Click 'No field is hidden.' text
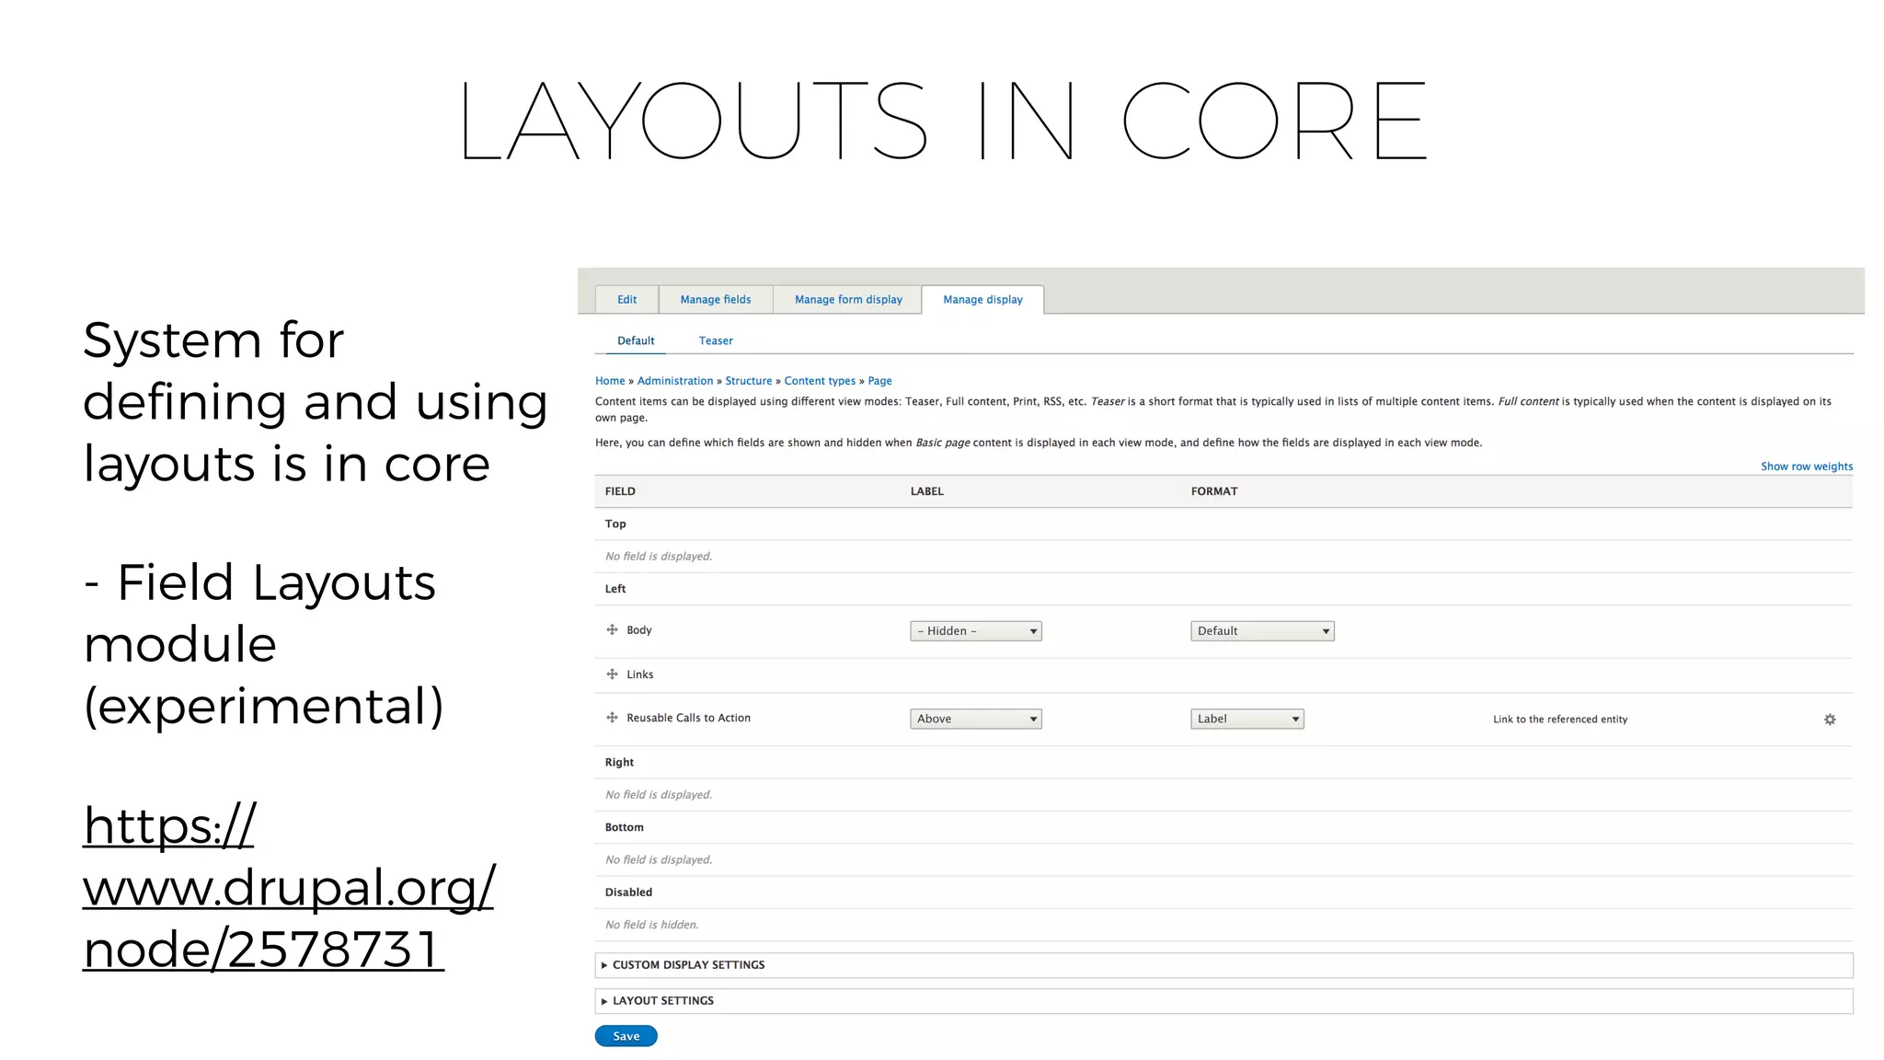The height and width of the screenshot is (1060, 1884). pos(652,925)
